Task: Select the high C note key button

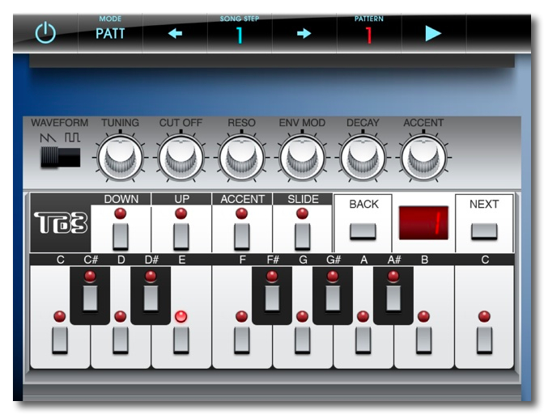Action: coord(484,340)
